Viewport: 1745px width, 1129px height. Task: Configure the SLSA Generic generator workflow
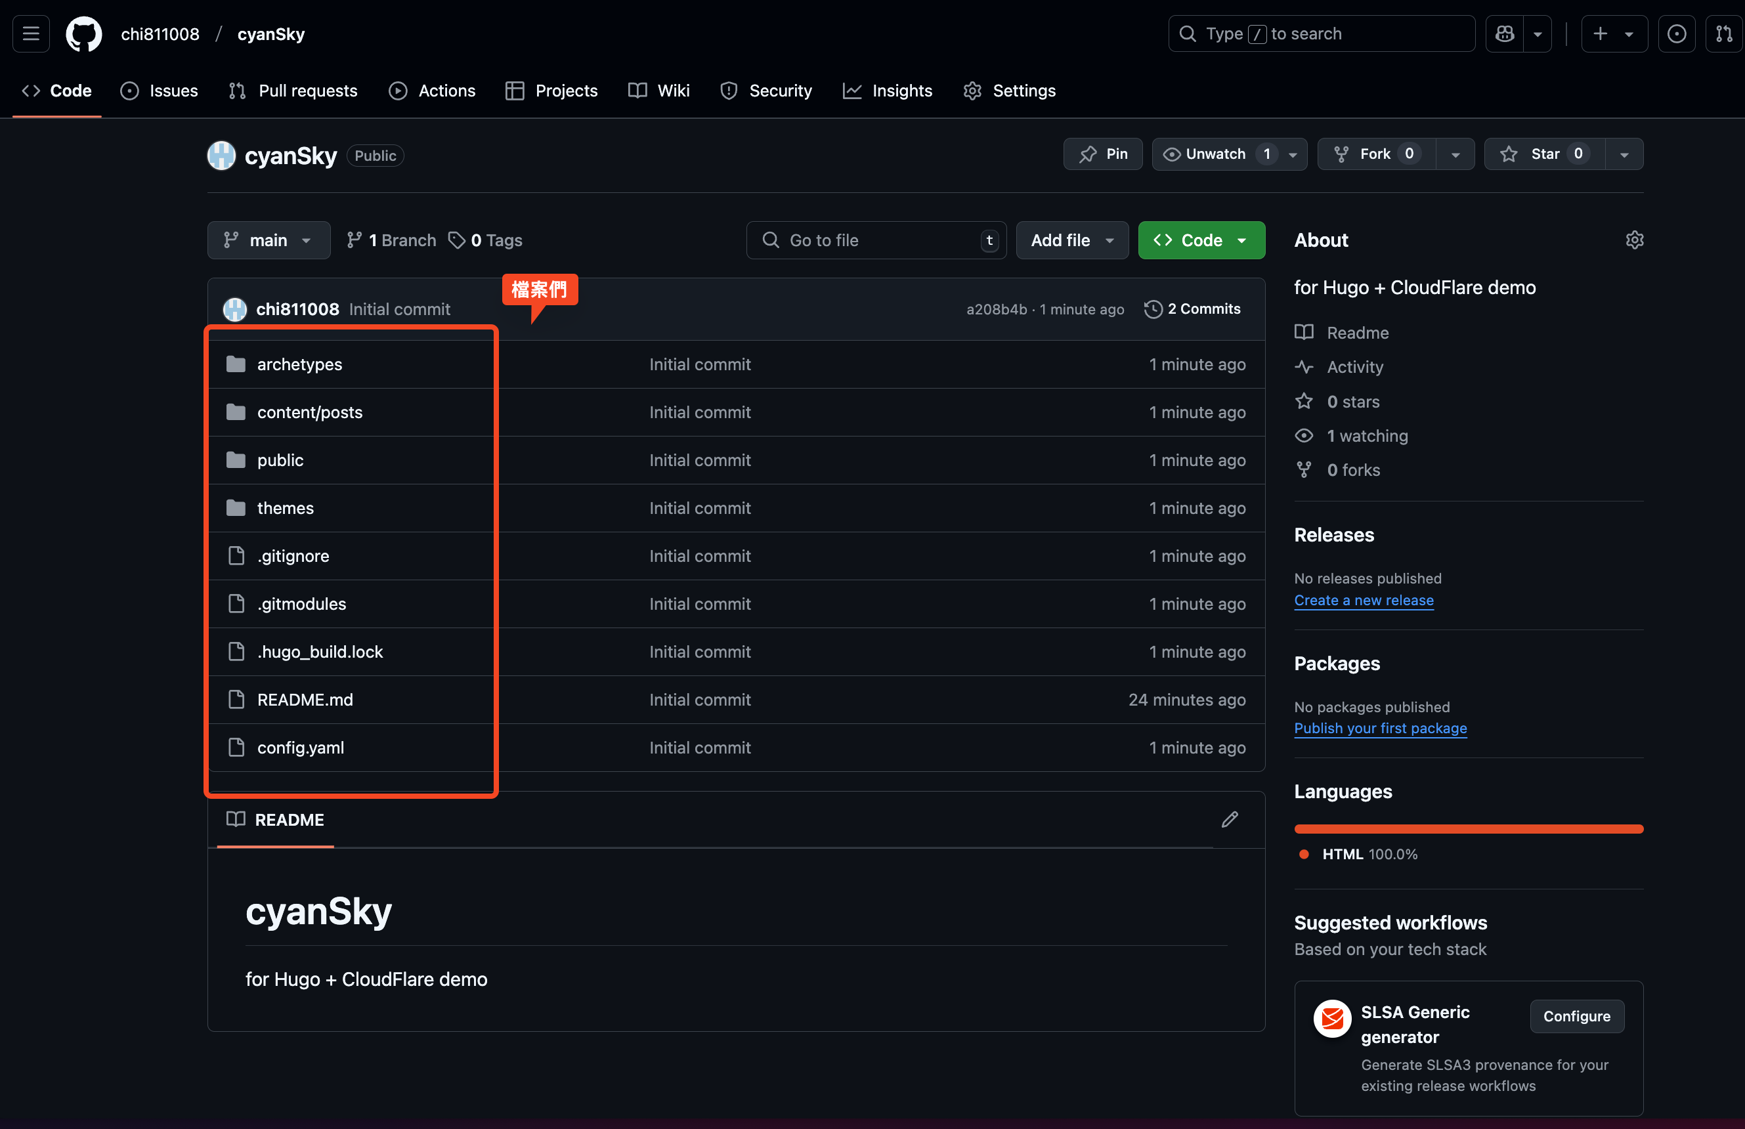[1576, 1017]
